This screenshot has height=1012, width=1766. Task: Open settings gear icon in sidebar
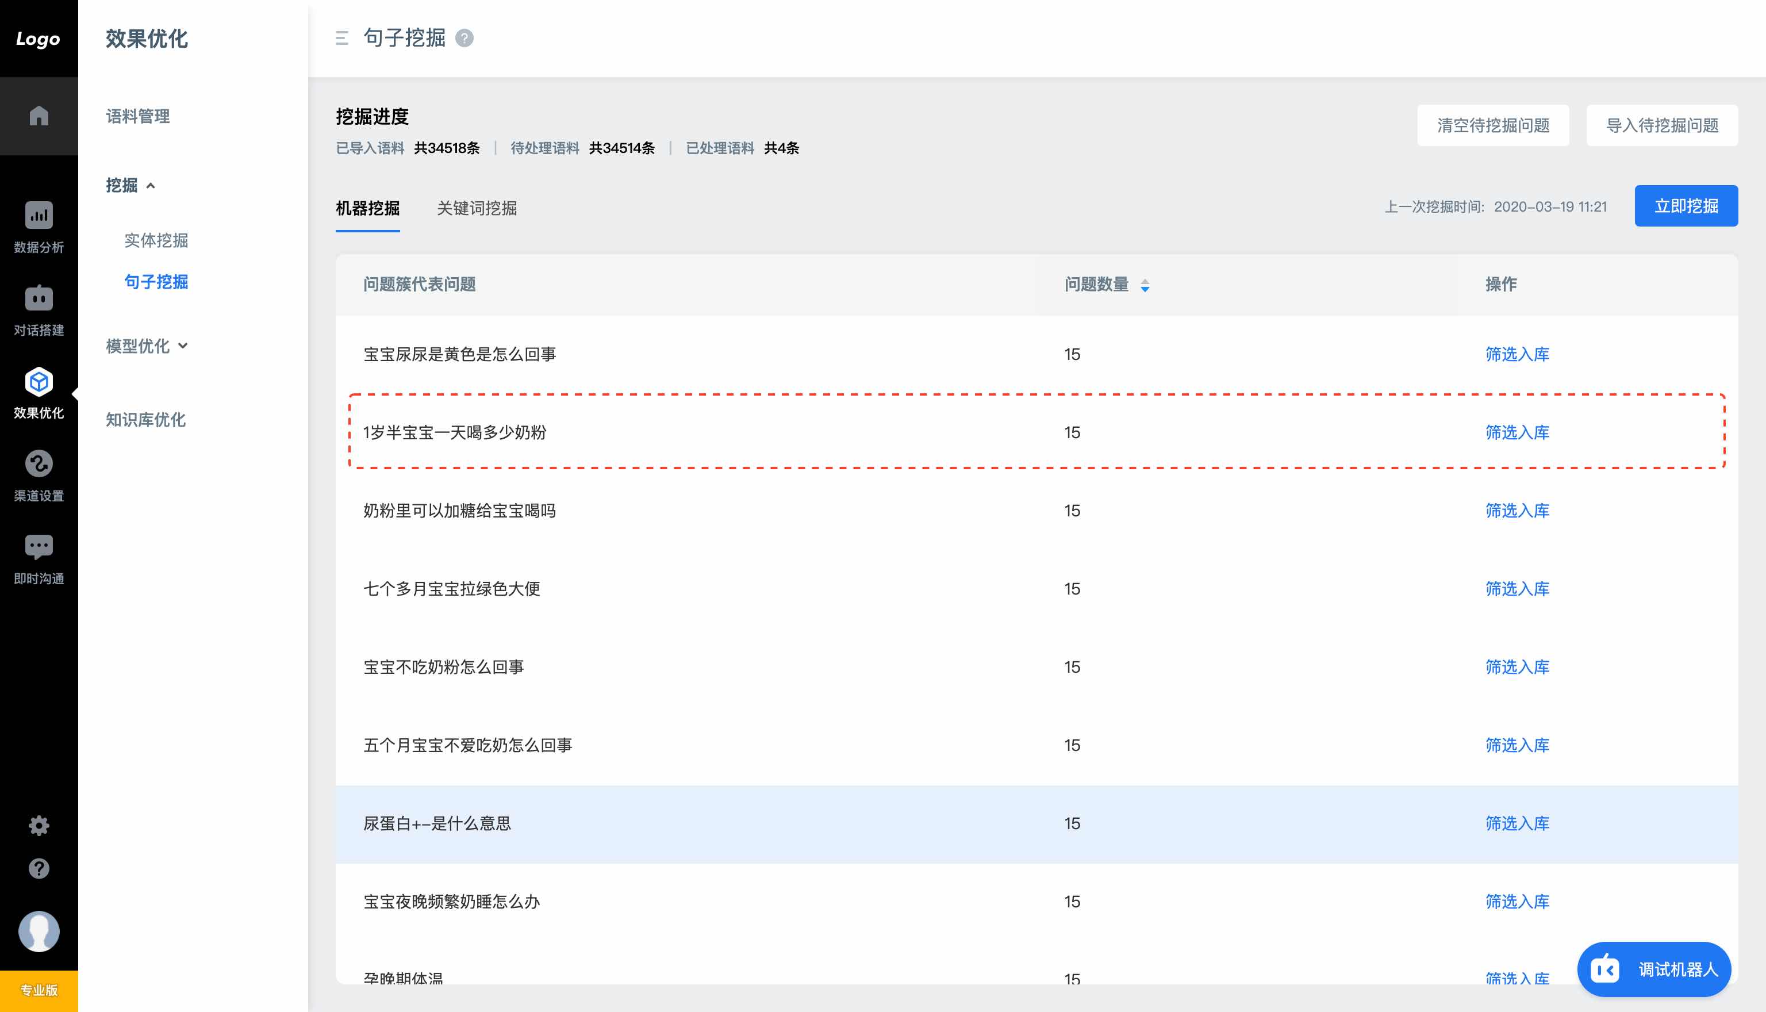click(39, 826)
